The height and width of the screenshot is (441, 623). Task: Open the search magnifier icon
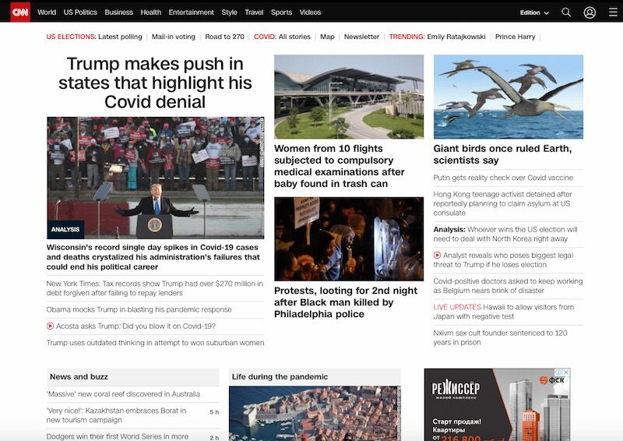pos(566,12)
